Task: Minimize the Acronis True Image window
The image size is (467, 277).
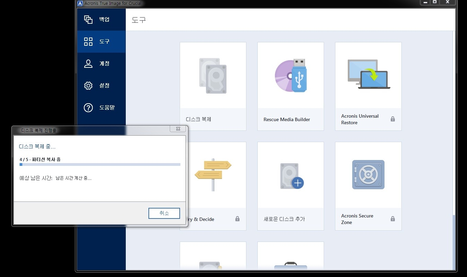Action: 426,2
